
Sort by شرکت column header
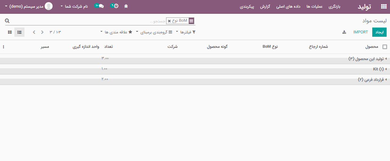173,47
